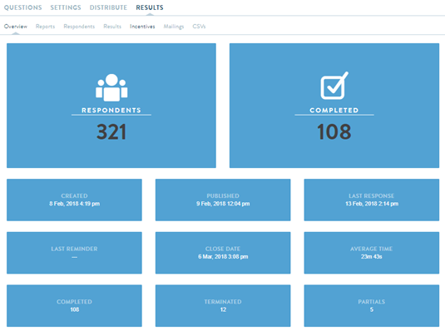This screenshot has width=445, height=331.
Task: Open the Reports sub-tab
Action: 45,27
